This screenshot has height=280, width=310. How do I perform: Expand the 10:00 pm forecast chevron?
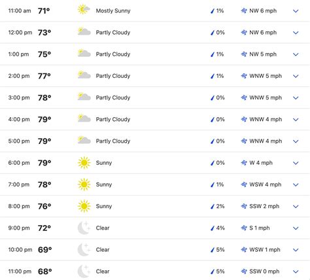pyautogui.click(x=296, y=250)
